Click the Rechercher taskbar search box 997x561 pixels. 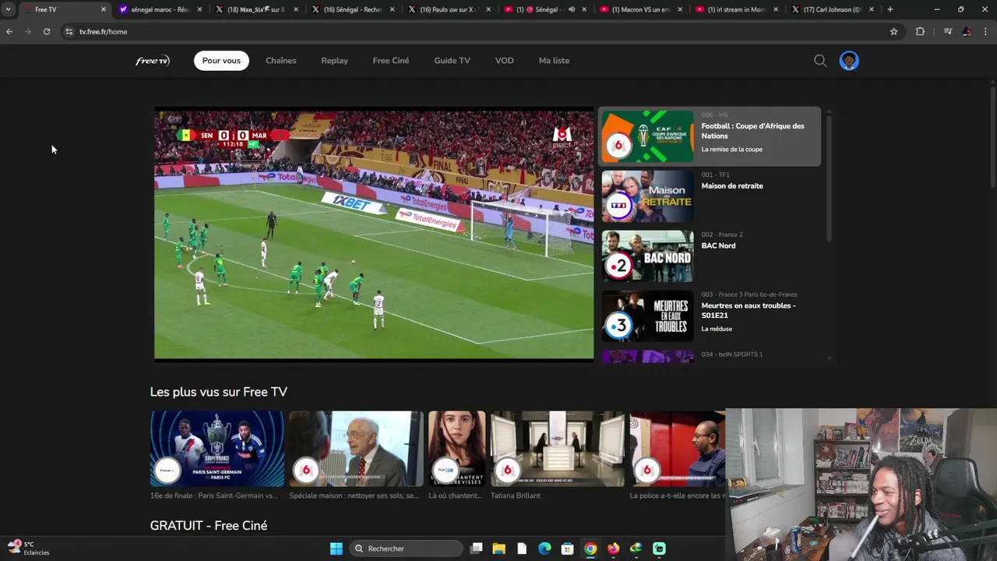pyautogui.click(x=407, y=549)
